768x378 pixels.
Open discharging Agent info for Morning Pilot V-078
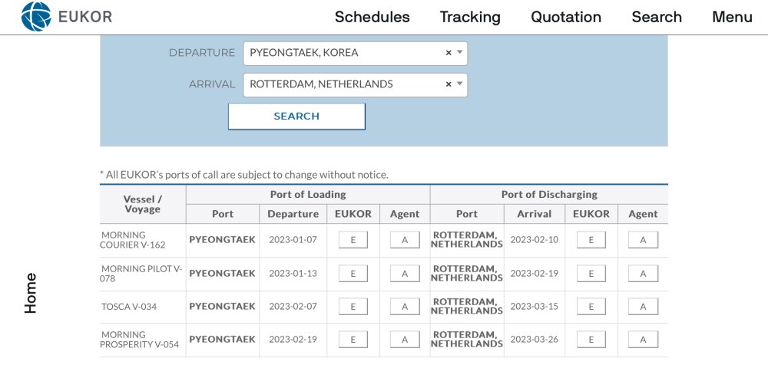point(643,274)
